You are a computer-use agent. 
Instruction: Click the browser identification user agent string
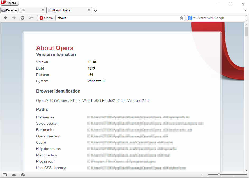click(92, 100)
